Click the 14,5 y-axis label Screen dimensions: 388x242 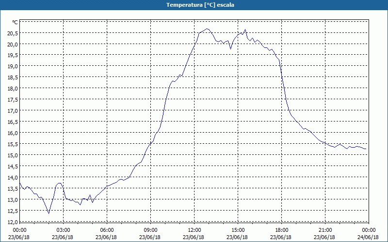(x=13, y=166)
